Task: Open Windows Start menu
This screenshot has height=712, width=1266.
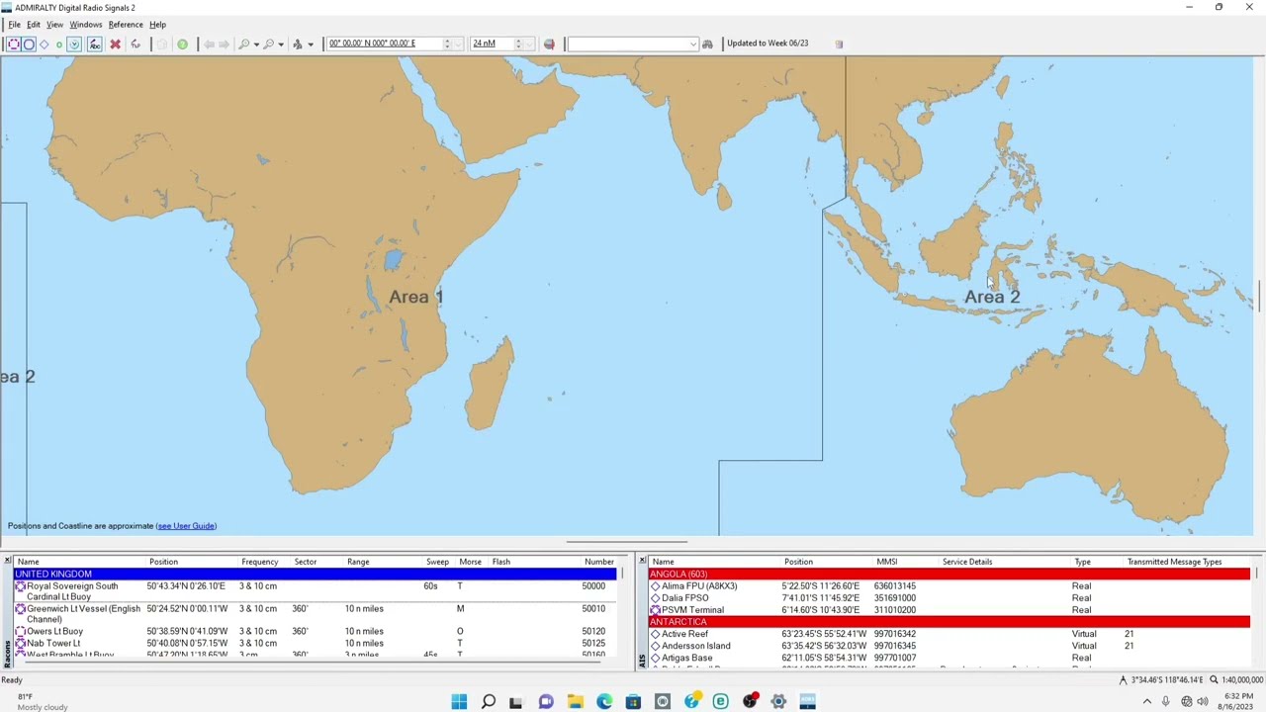Action: [x=459, y=702]
